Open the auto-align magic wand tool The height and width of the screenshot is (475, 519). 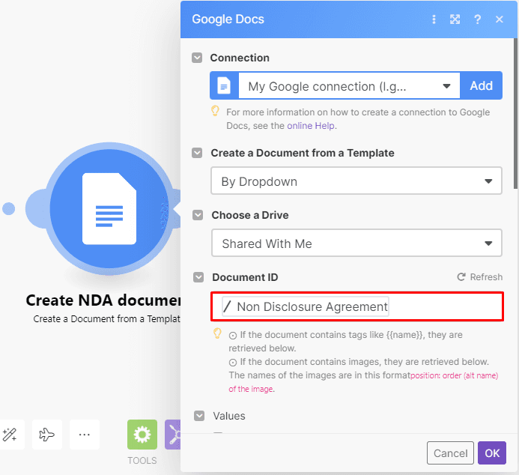tap(10, 435)
